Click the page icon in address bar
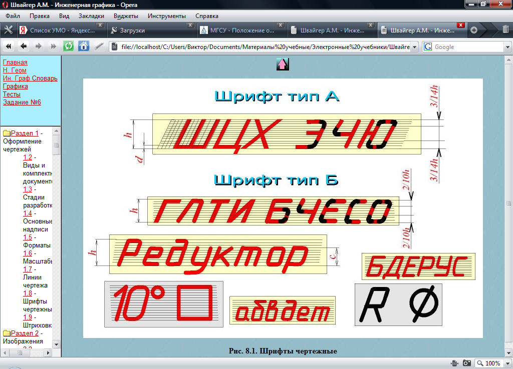Screen dimensions: 513x369 click(115, 46)
